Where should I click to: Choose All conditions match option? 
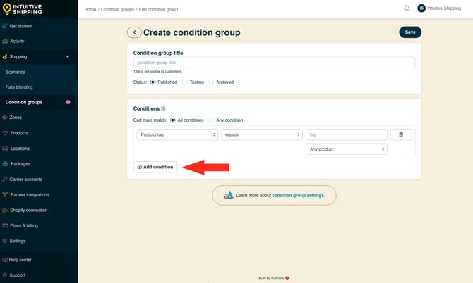(172, 120)
